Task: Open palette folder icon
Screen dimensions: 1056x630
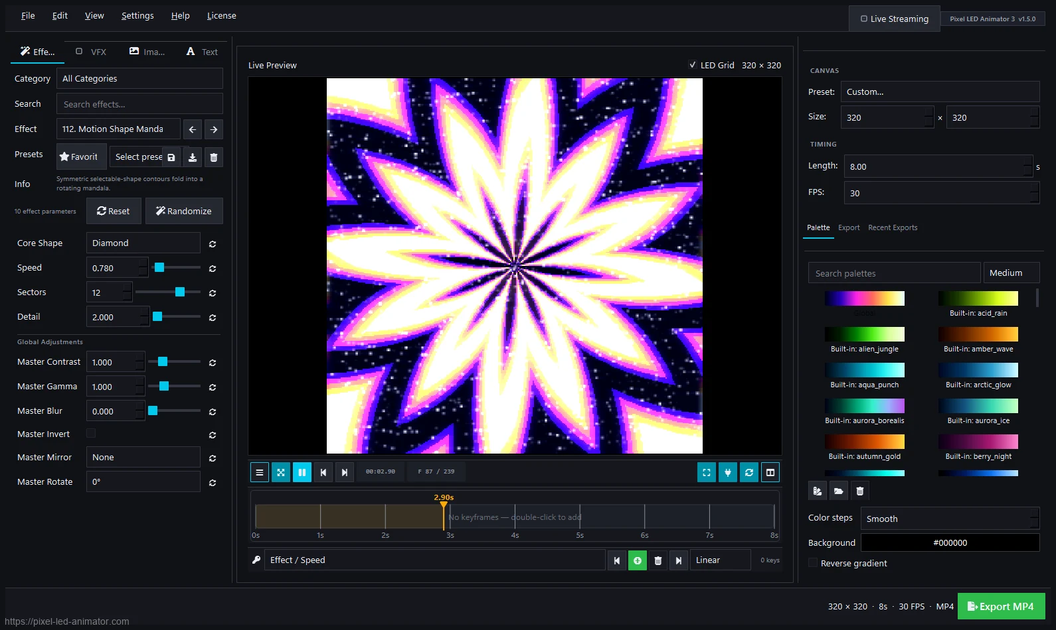Action: coord(839,491)
